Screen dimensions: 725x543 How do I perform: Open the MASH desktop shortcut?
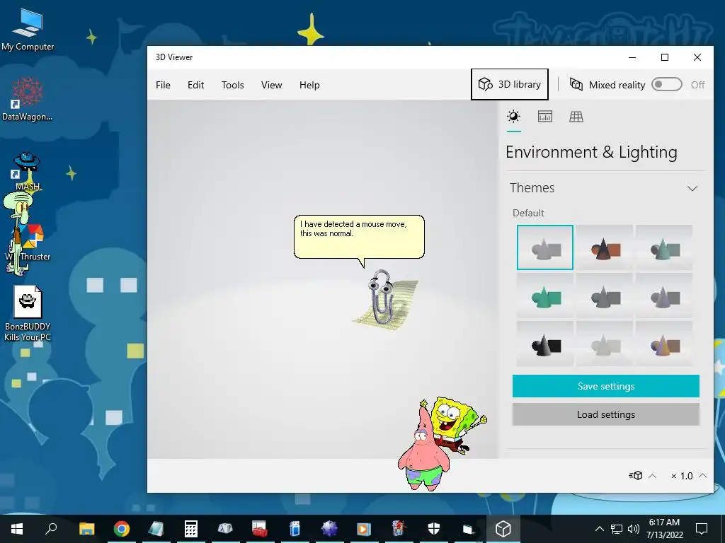click(28, 171)
